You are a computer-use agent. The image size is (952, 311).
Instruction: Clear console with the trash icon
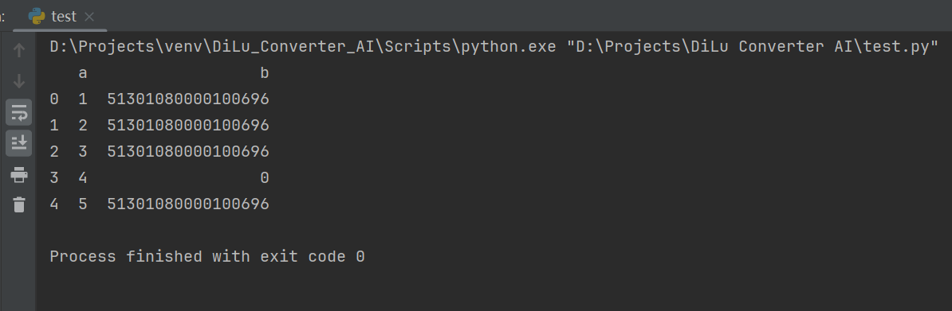click(x=19, y=204)
